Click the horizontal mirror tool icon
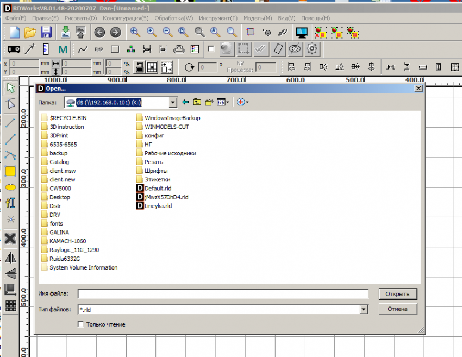Screen dimensions: 462x357 10,258
